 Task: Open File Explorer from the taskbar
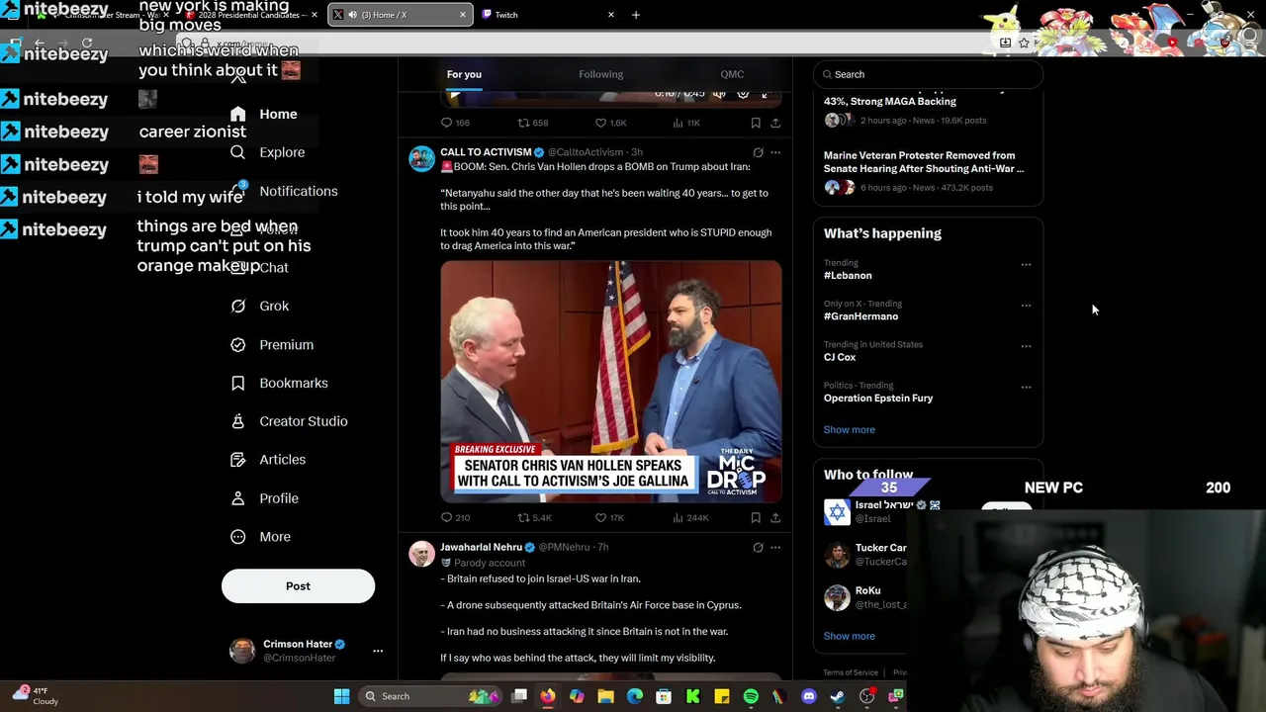click(605, 696)
